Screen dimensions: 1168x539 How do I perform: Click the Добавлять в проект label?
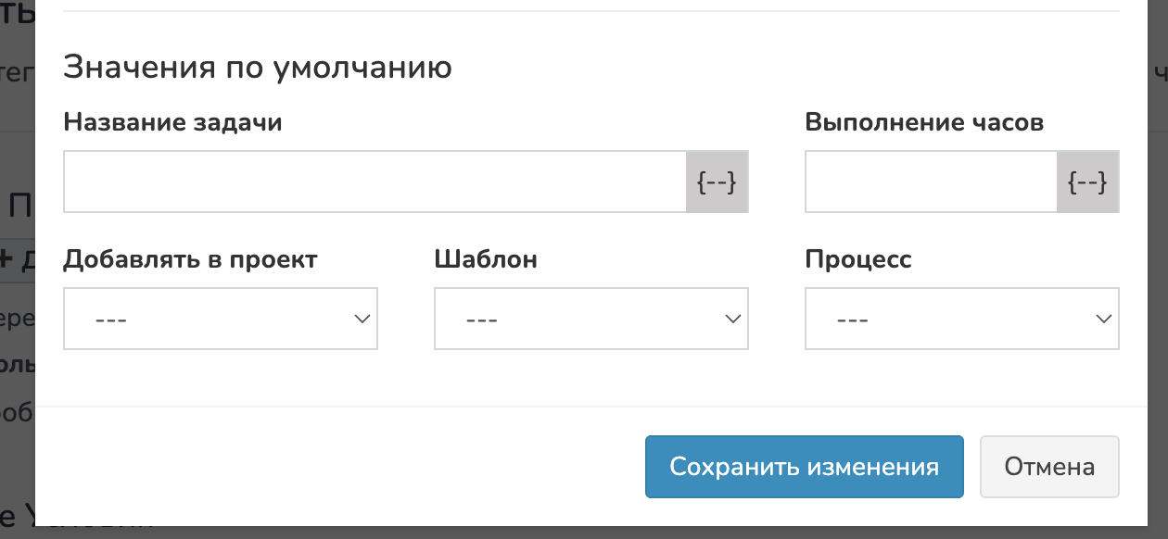coord(190,259)
